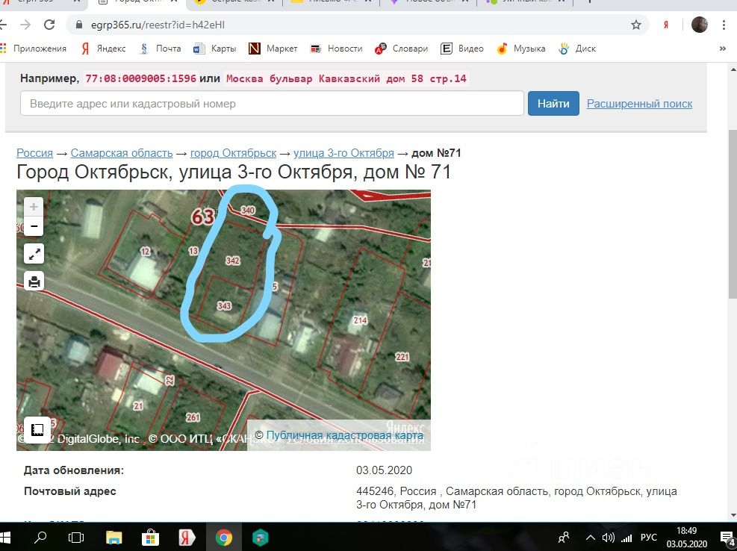The image size is (737, 551).
Task: Switch input language РУС in the tray
Action: click(649, 538)
